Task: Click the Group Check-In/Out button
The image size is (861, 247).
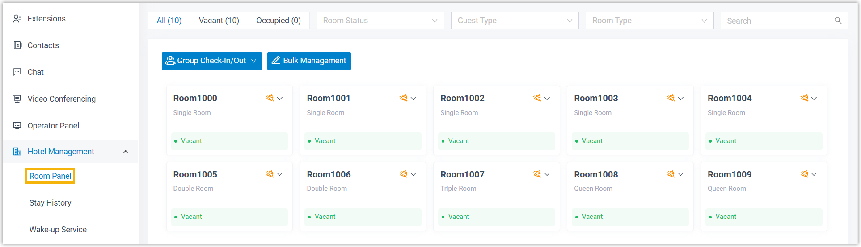Action: pyautogui.click(x=211, y=61)
